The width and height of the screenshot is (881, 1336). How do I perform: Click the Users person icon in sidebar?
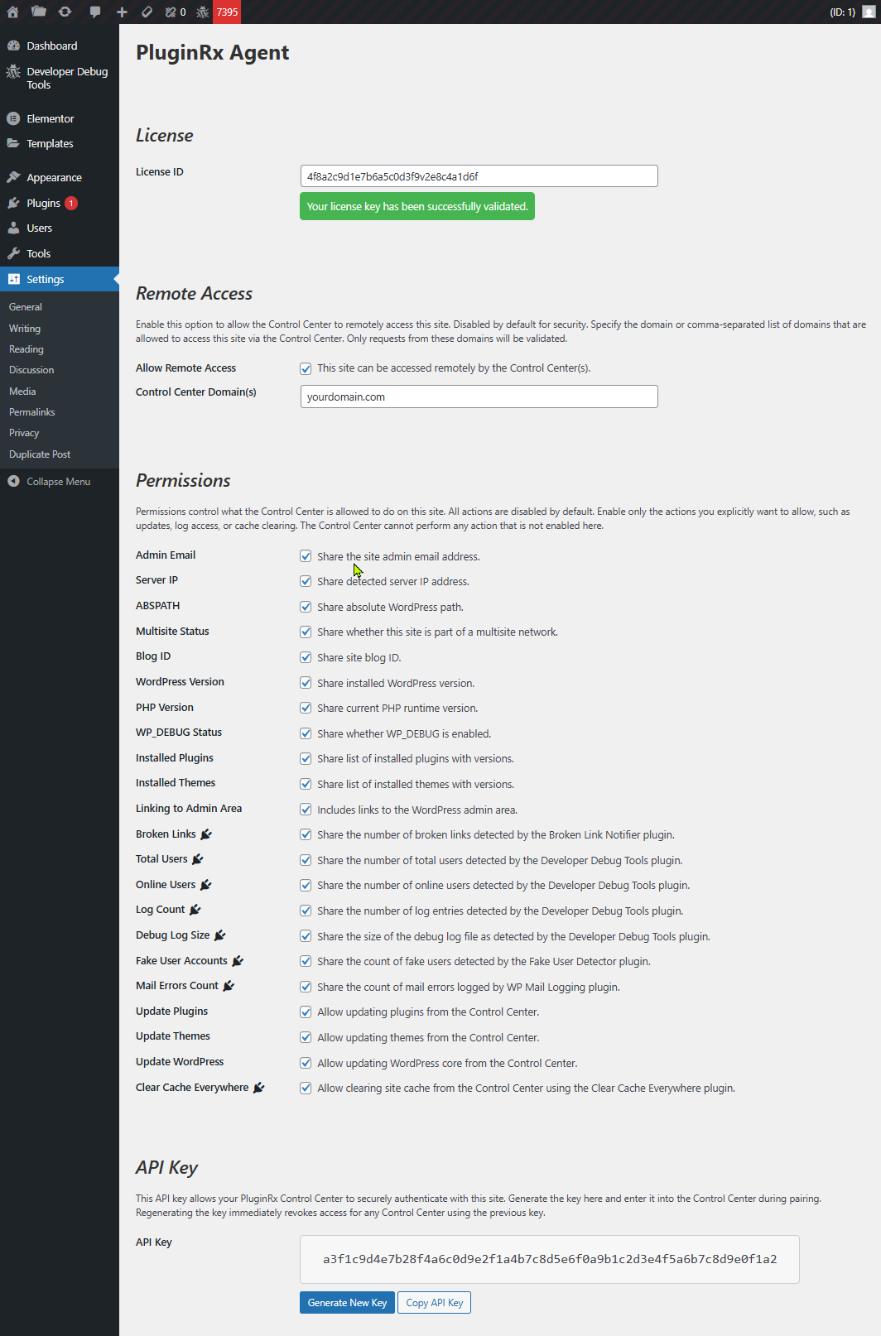point(13,228)
